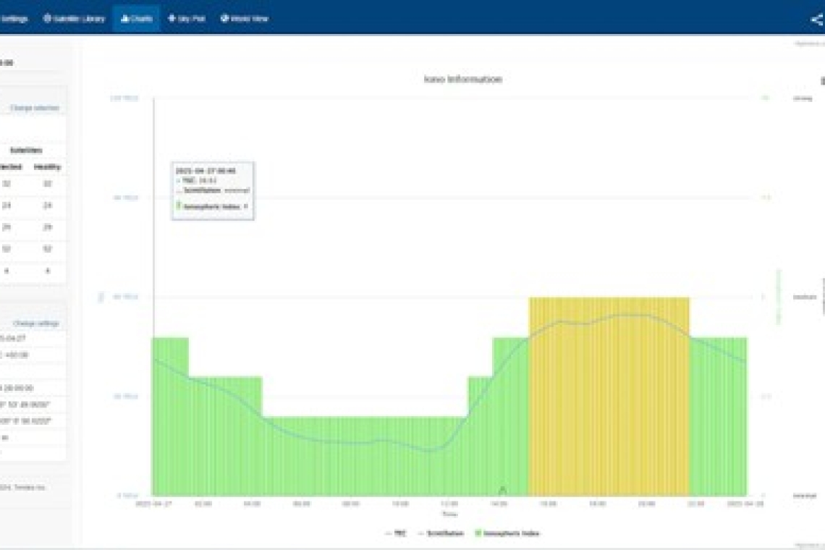Click the Change settings link
The height and width of the screenshot is (550, 825).
[x=35, y=323]
